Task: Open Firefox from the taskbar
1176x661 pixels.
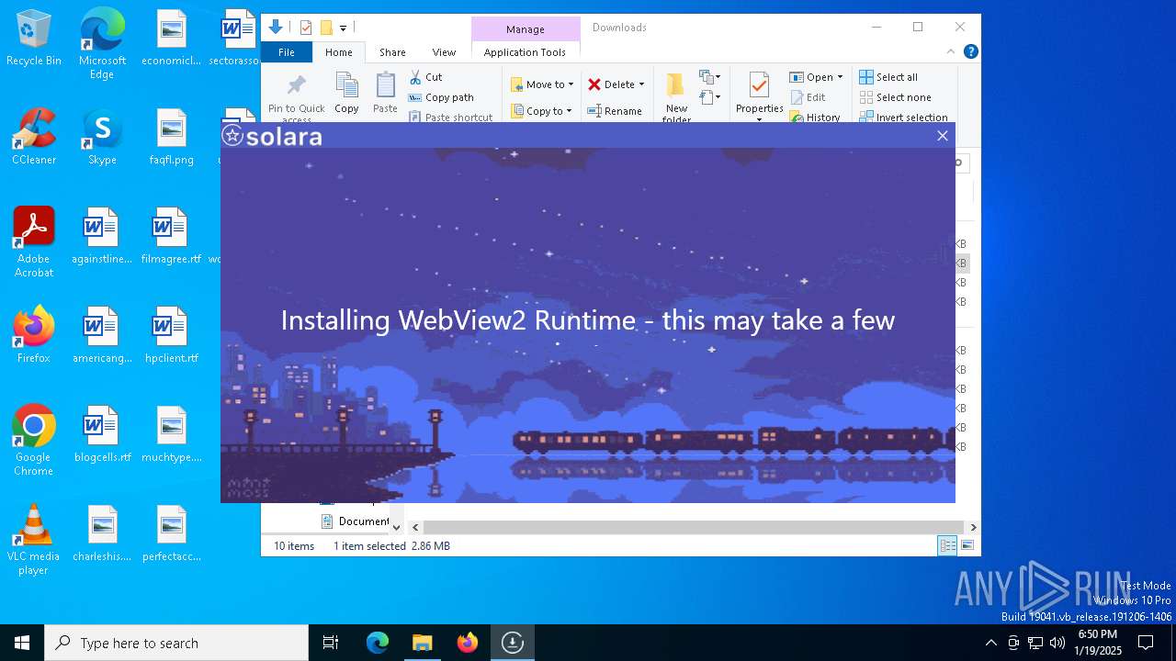Action: [468, 643]
